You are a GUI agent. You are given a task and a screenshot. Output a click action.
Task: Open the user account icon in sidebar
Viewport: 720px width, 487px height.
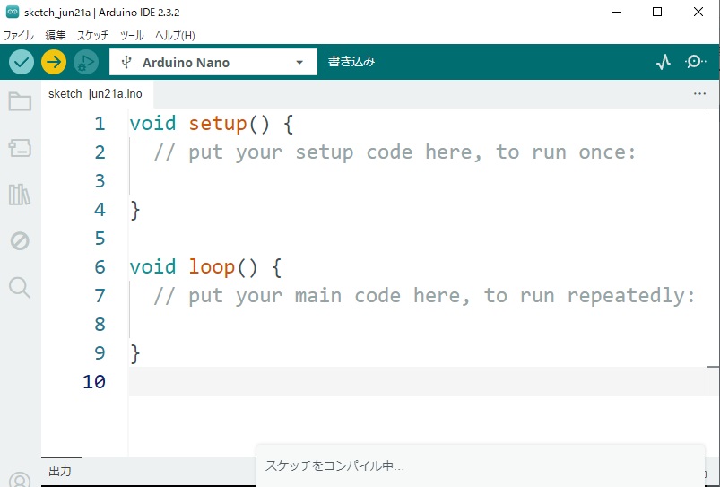pos(20,479)
